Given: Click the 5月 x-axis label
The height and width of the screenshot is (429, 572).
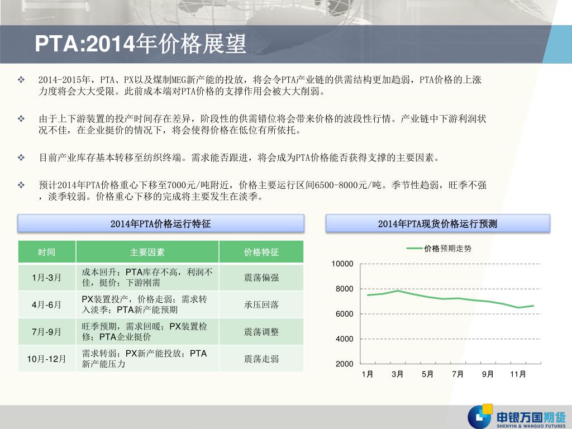Looking at the screenshot, I should 427,374.
